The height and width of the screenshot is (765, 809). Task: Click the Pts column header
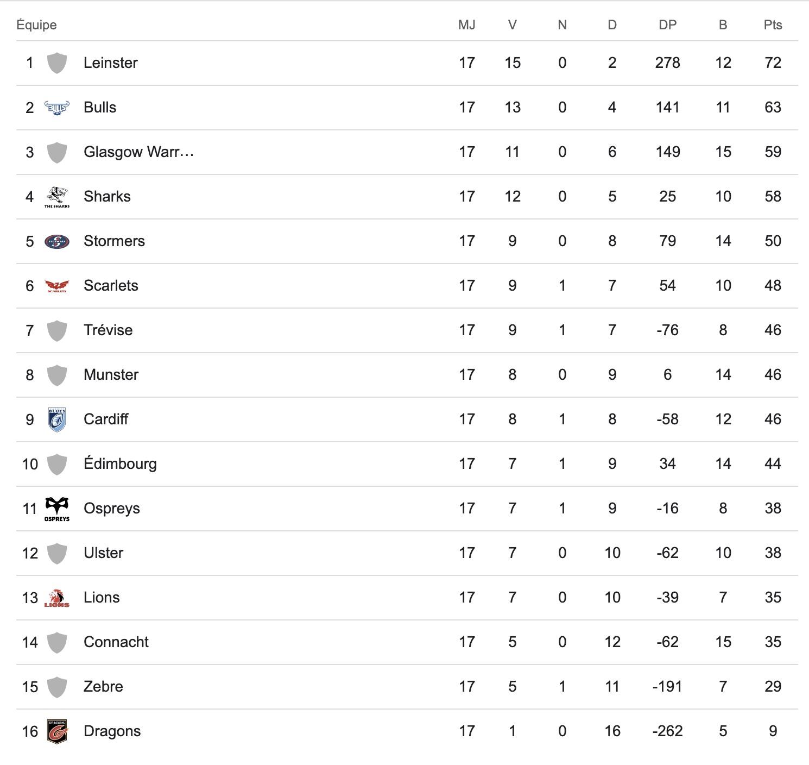point(773,25)
